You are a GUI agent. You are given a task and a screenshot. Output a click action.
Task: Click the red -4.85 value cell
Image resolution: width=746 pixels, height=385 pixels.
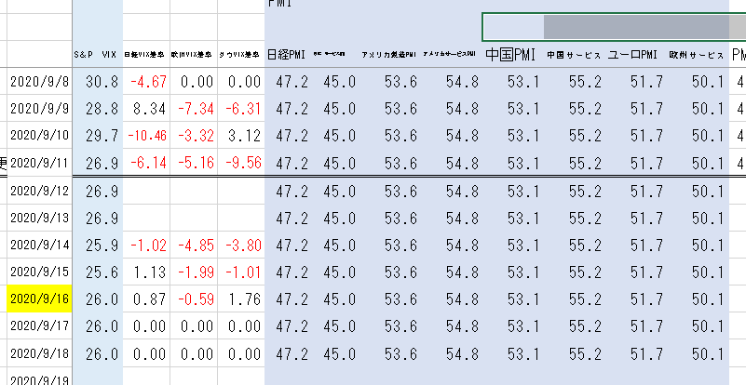(x=194, y=246)
